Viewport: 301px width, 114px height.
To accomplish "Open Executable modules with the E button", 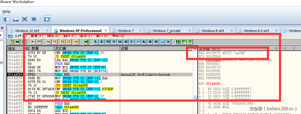I will [102, 42].
